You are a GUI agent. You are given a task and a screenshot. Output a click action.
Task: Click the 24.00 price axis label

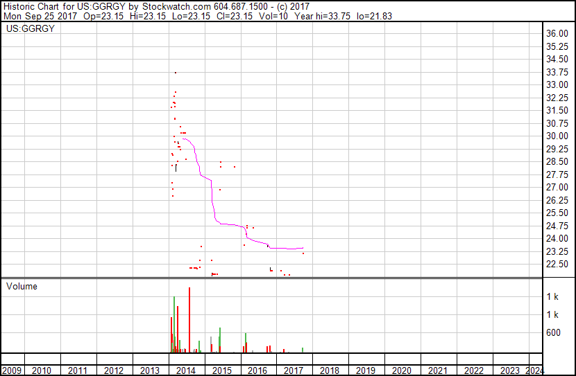[557, 239]
